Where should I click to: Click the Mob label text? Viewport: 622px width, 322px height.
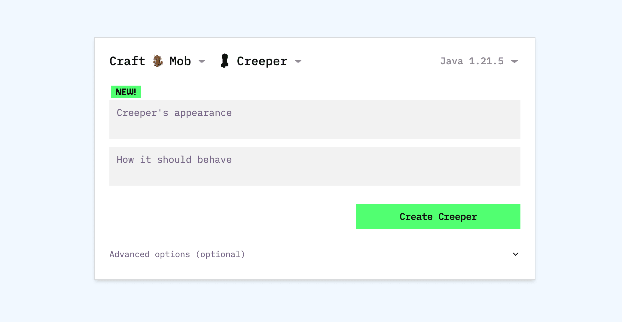(x=179, y=61)
